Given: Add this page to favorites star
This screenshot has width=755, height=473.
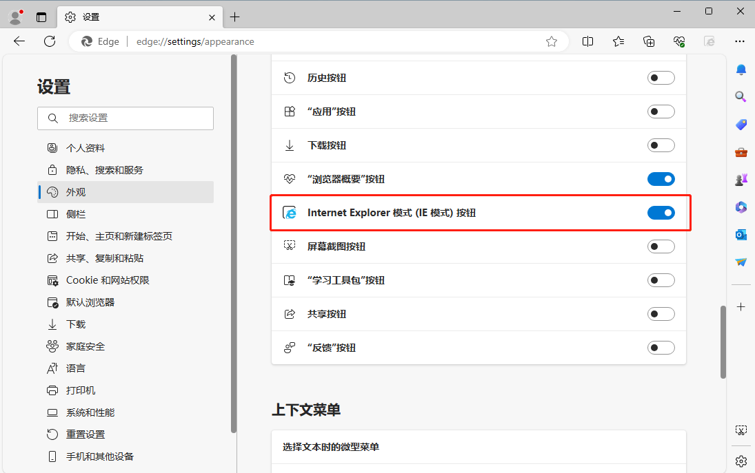Looking at the screenshot, I should (552, 41).
